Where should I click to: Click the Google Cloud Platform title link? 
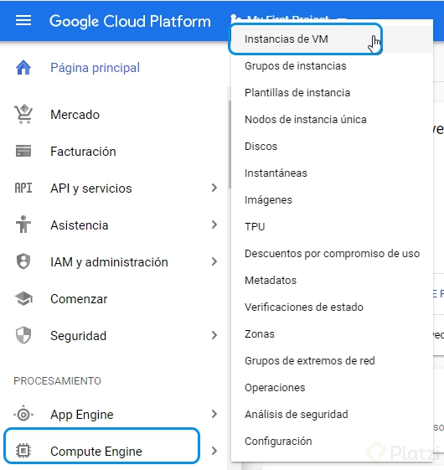pyautogui.click(x=130, y=21)
